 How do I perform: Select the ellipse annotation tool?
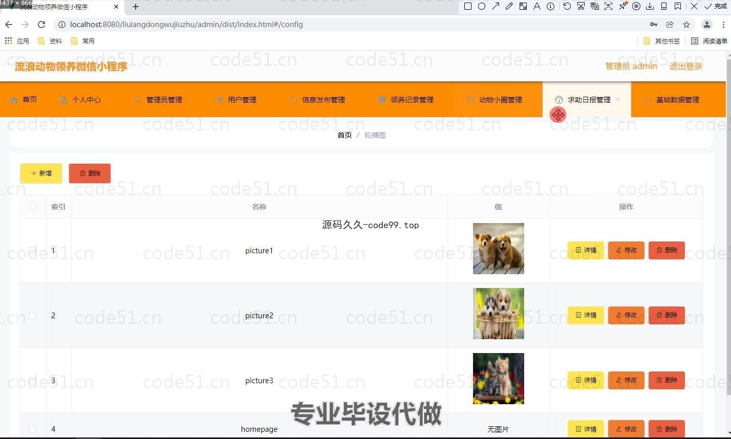[x=482, y=7]
